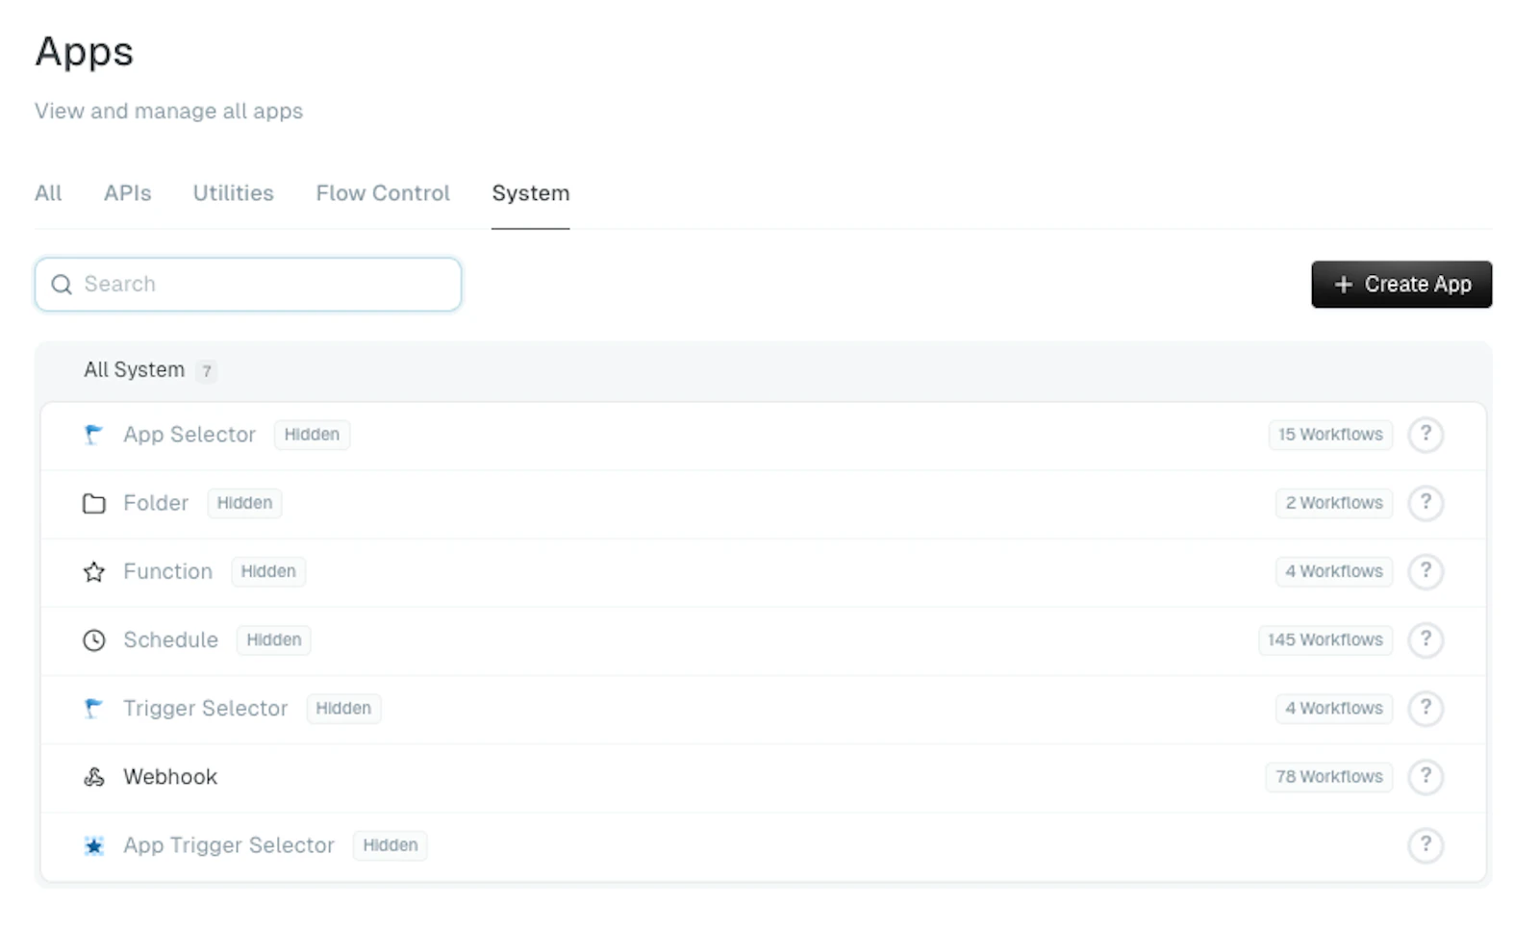
Task: Open 15 Workflows badge for App Selector
Action: [x=1330, y=435]
